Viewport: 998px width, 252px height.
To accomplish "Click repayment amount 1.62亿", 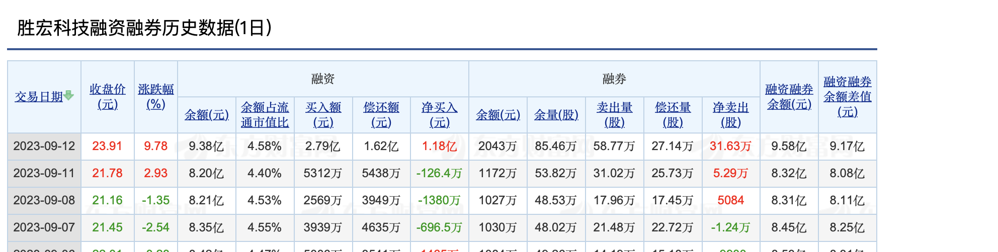I will pos(381,146).
